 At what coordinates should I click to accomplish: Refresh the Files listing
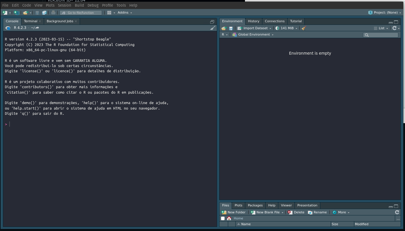click(x=397, y=212)
